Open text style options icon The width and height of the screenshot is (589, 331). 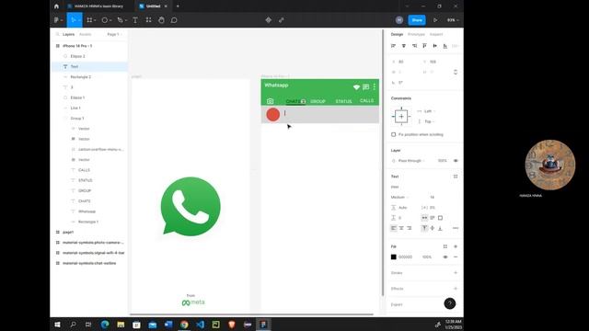(456, 177)
